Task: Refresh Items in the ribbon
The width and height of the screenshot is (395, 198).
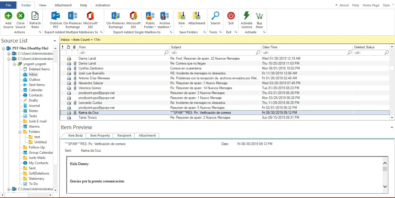Action: (x=35, y=20)
